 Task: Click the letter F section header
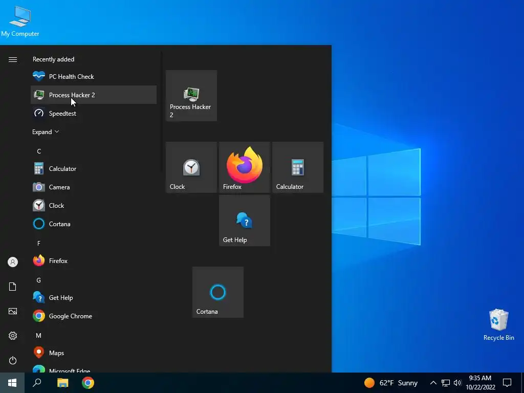(39, 243)
